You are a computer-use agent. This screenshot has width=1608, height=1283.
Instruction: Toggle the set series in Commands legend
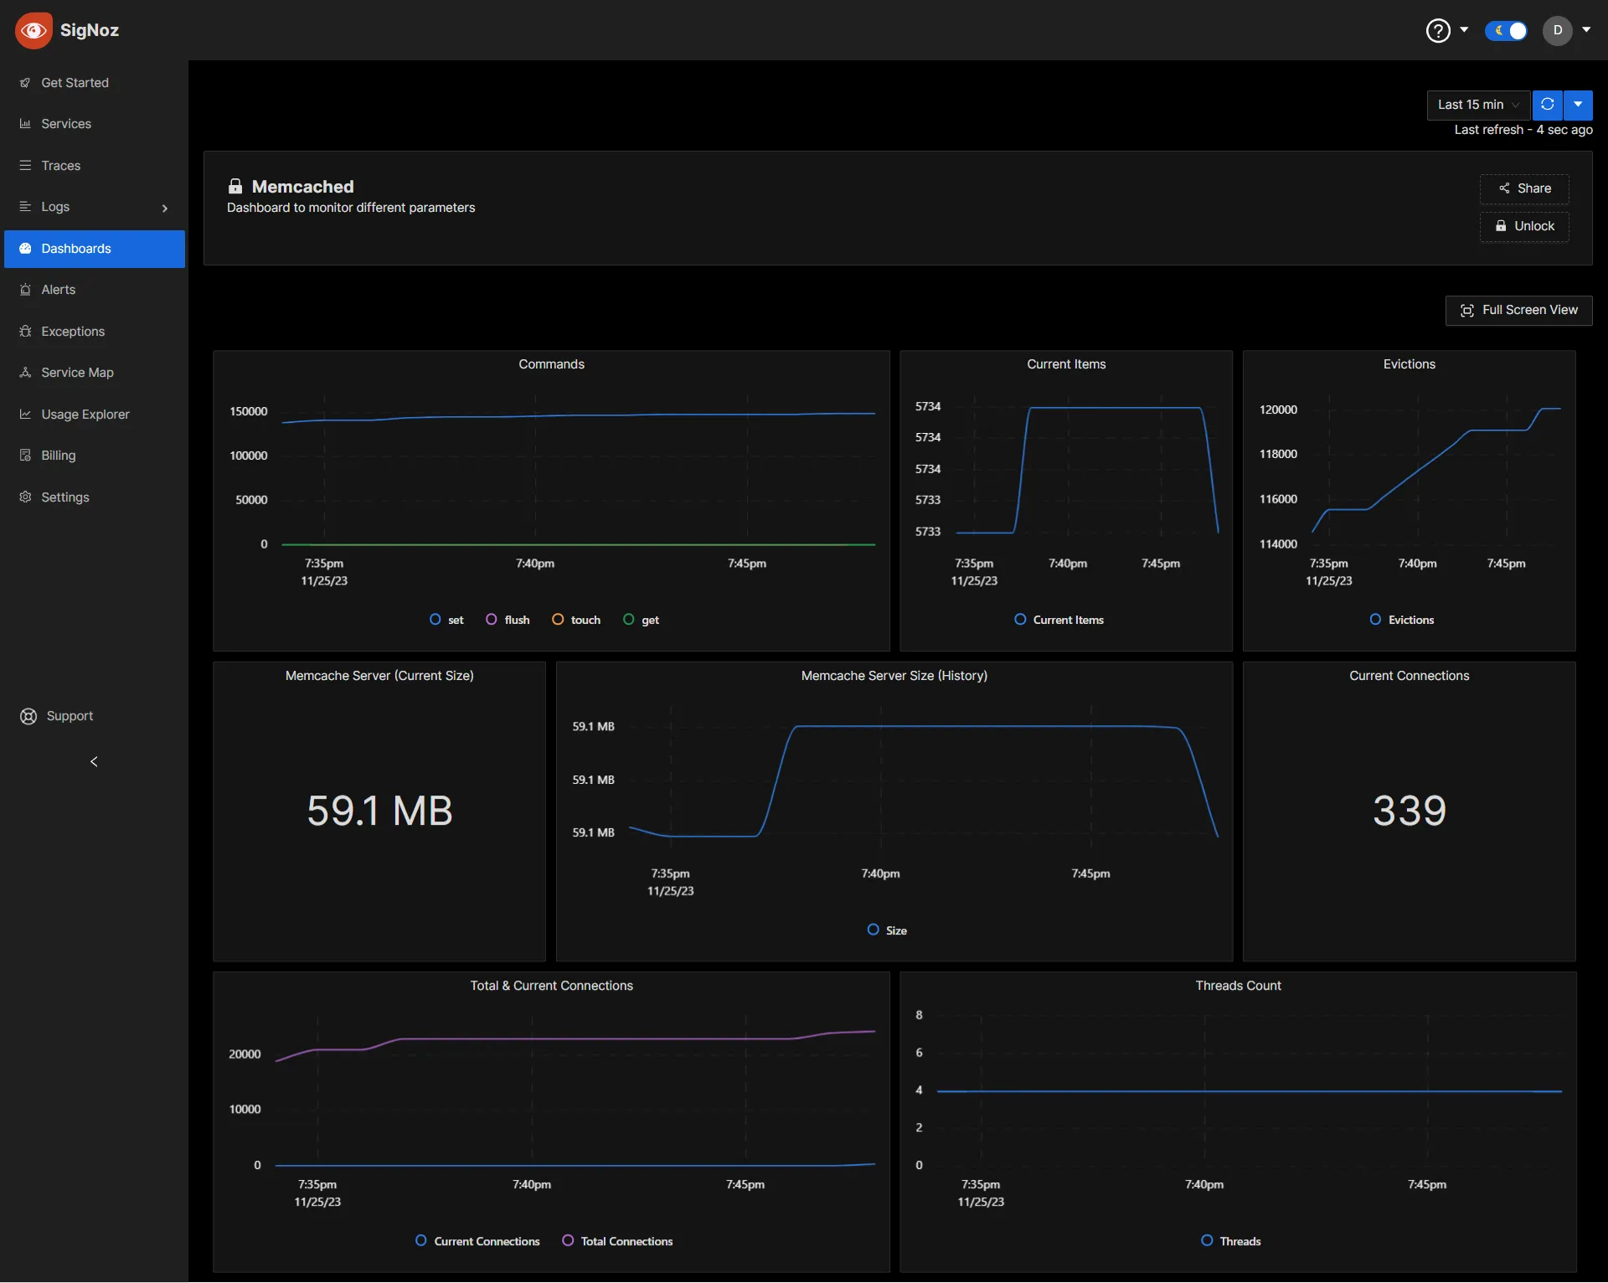tap(446, 620)
